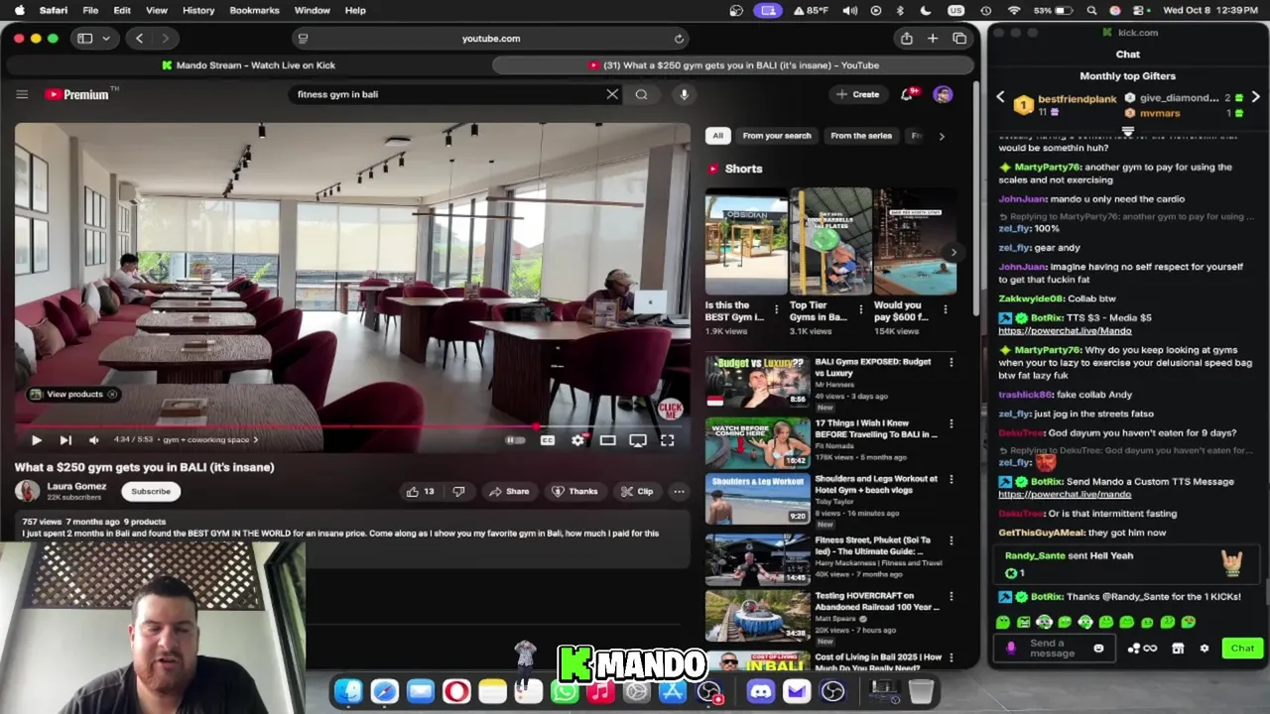Show Safari tab overview
Viewport: 1270px width, 714px height.
(959, 39)
